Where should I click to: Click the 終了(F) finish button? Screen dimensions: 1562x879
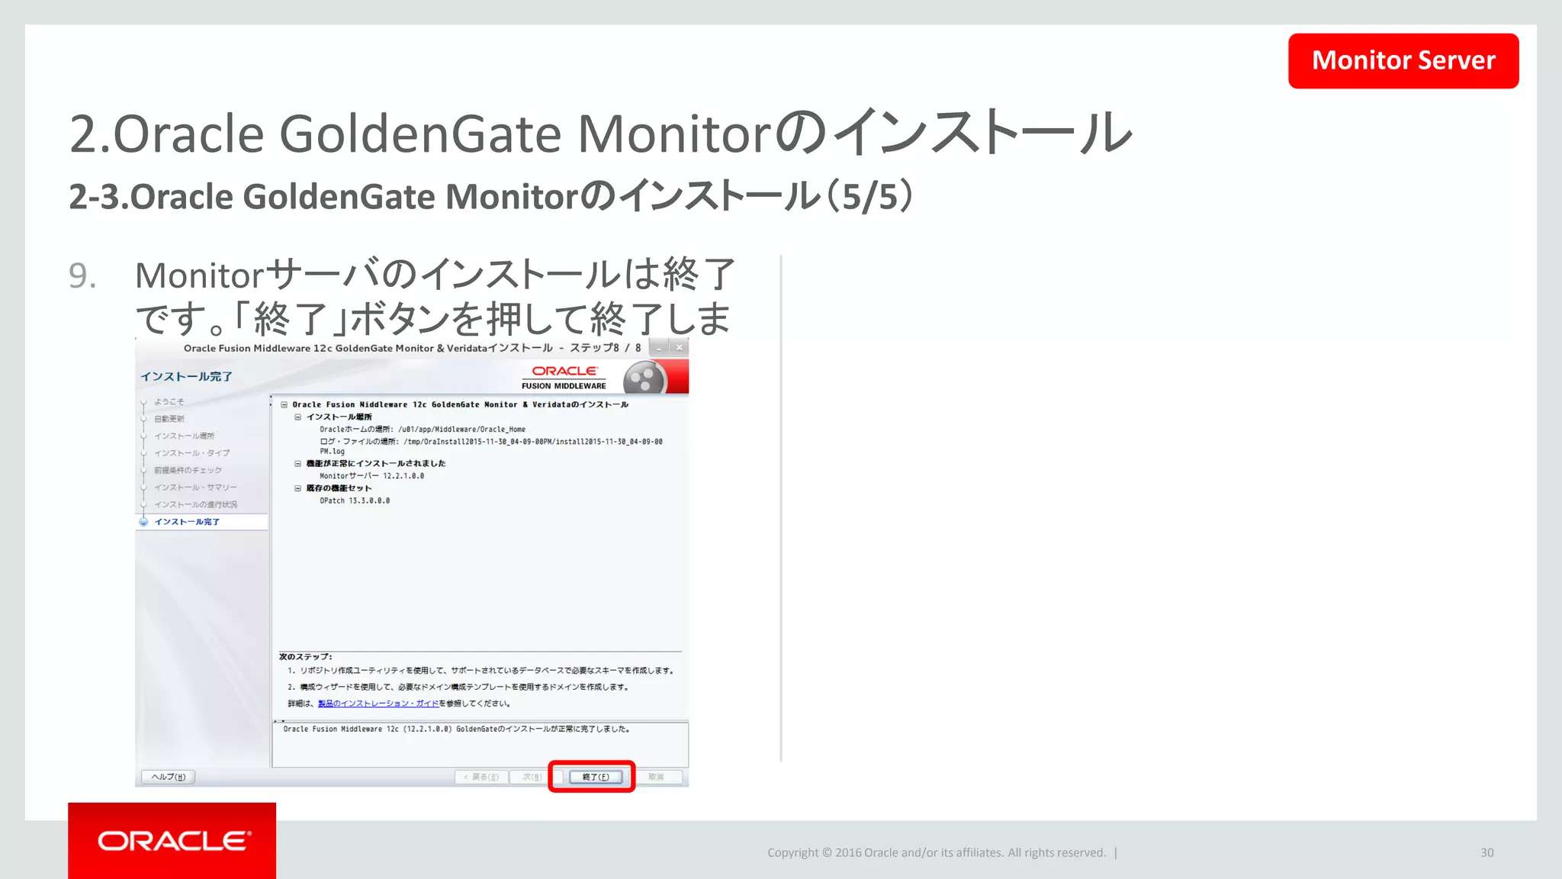[x=596, y=777]
